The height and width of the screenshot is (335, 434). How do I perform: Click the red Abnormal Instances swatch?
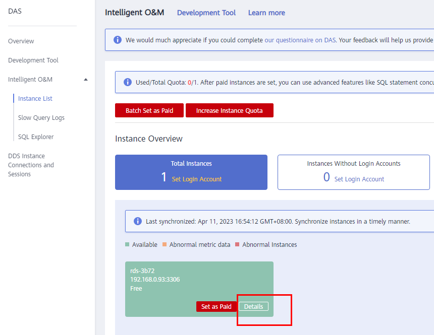pyautogui.click(x=237, y=244)
